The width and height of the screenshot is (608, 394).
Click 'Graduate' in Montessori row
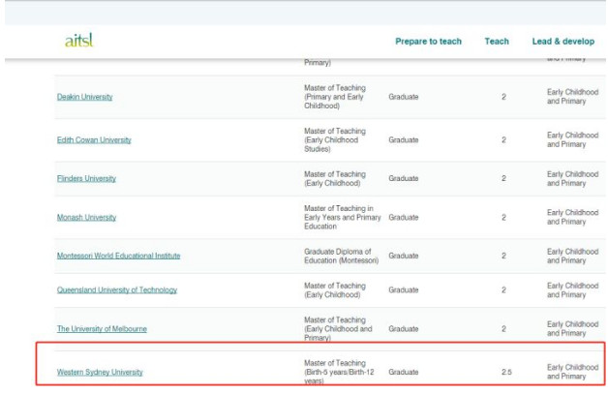pyautogui.click(x=404, y=256)
